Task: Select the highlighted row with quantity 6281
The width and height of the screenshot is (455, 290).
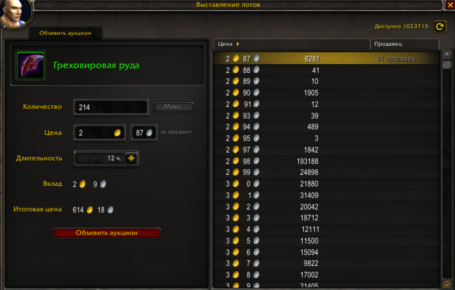Action: (x=327, y=59)
